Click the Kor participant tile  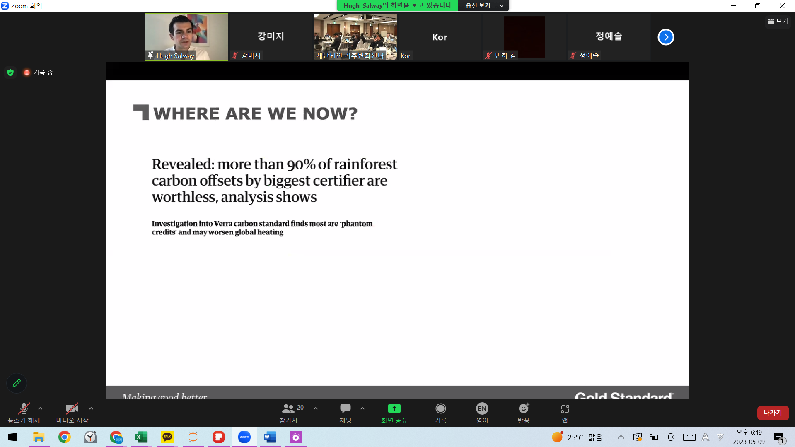[x=440, y=37]
